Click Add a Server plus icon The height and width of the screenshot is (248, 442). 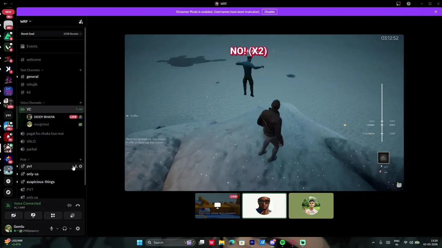8,181
